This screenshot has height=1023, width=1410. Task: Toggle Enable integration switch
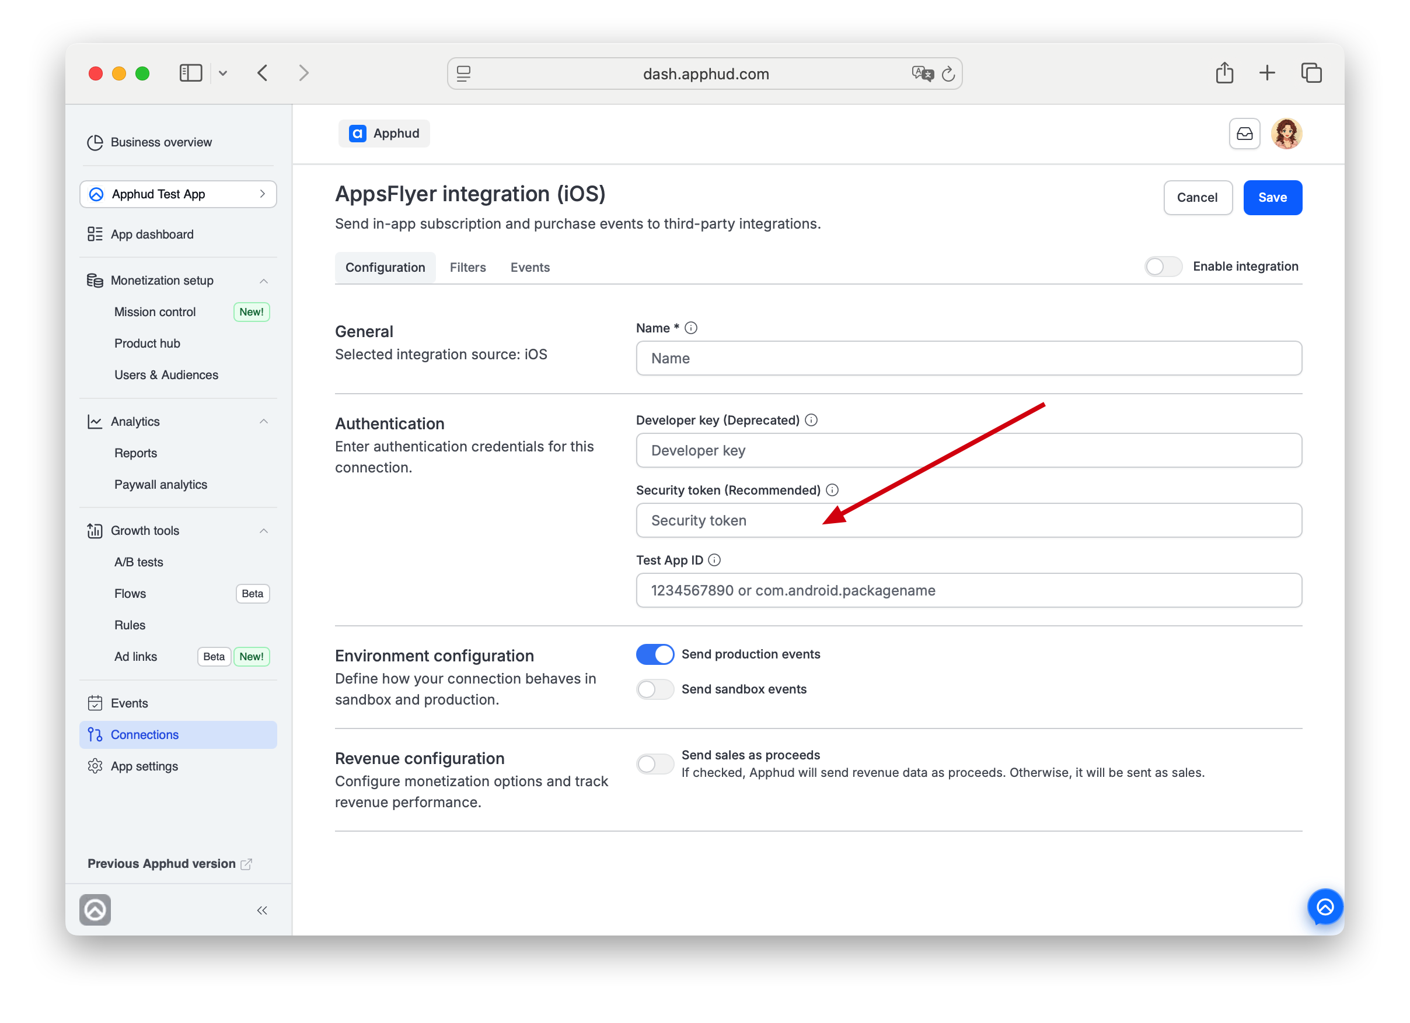click(x=1163, y=267)
